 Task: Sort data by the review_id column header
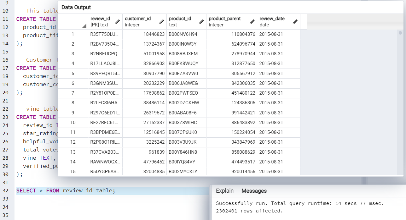pyautogui.click(x=100, y=19)
